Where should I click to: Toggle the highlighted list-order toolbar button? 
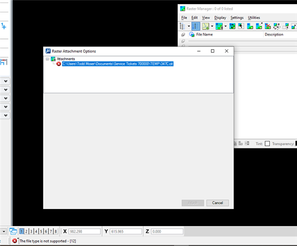pos(195,26)
